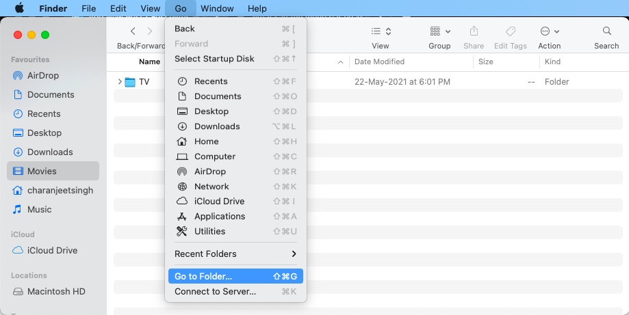The width and height of the screenshot is (629, 315).
Task: Open the Group dropdown in toolbar
Action: click(439, 31)
